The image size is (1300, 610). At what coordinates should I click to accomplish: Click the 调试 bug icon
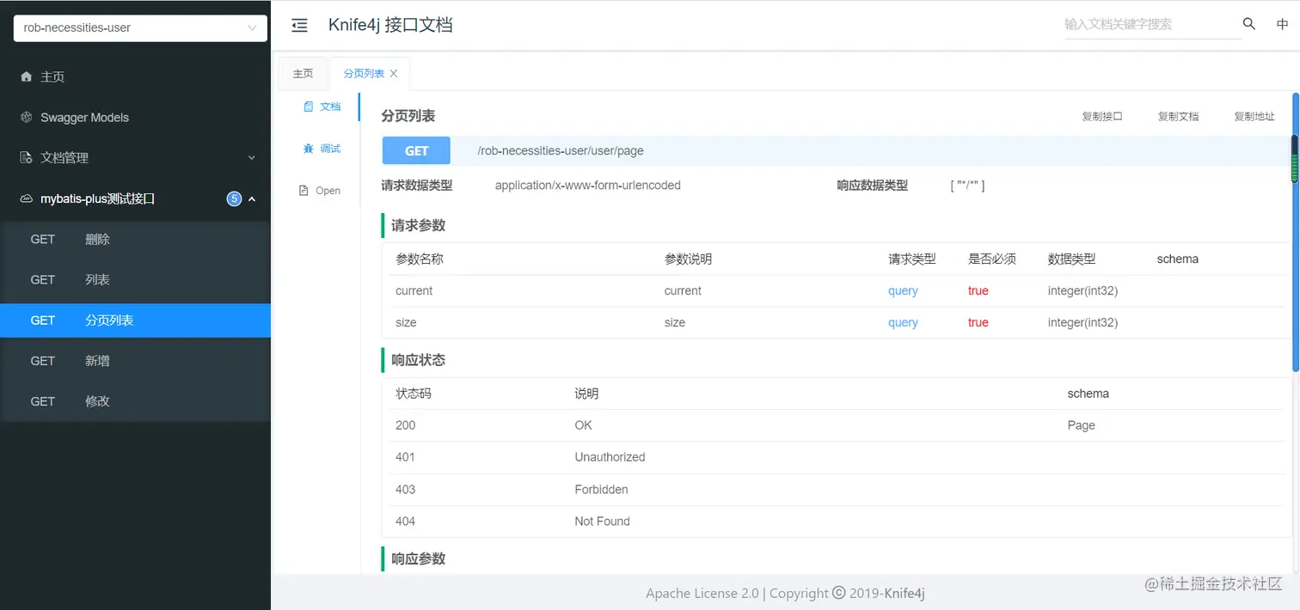point(309,149)
